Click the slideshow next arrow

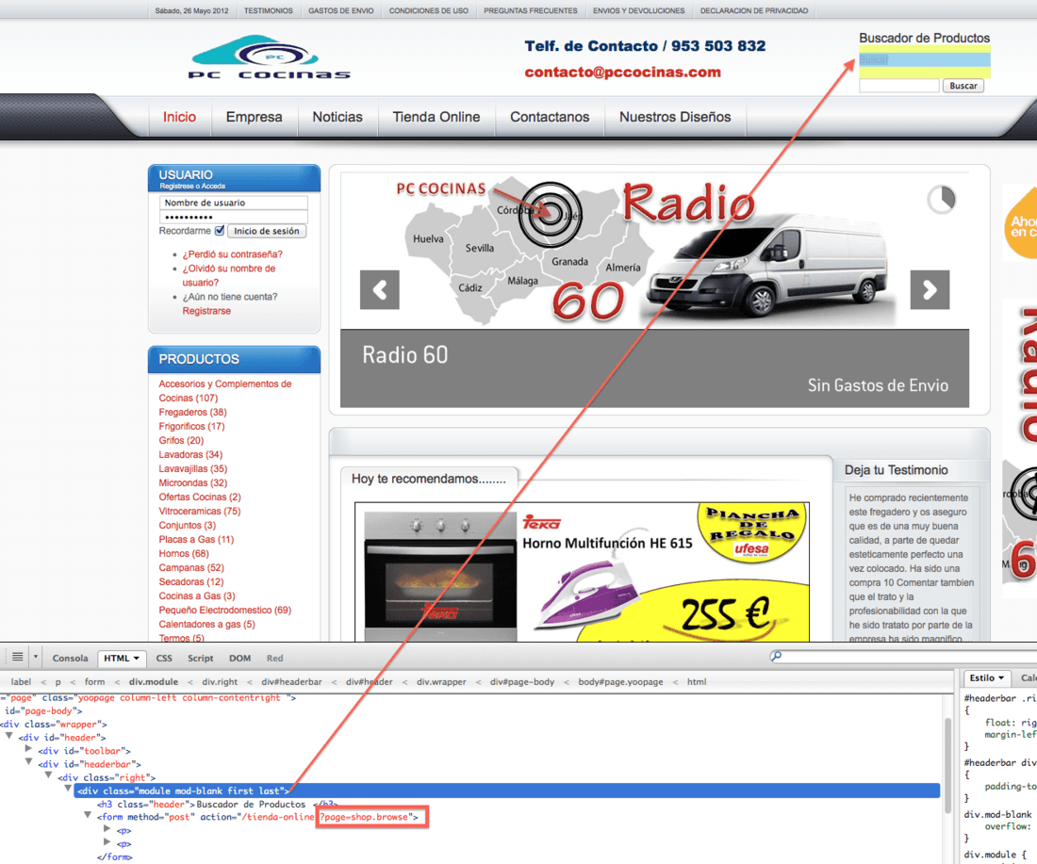(930, 289)
